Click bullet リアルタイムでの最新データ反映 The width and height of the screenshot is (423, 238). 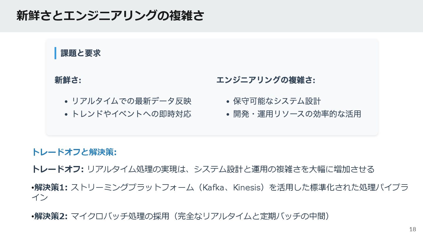(x=132, y=101)
